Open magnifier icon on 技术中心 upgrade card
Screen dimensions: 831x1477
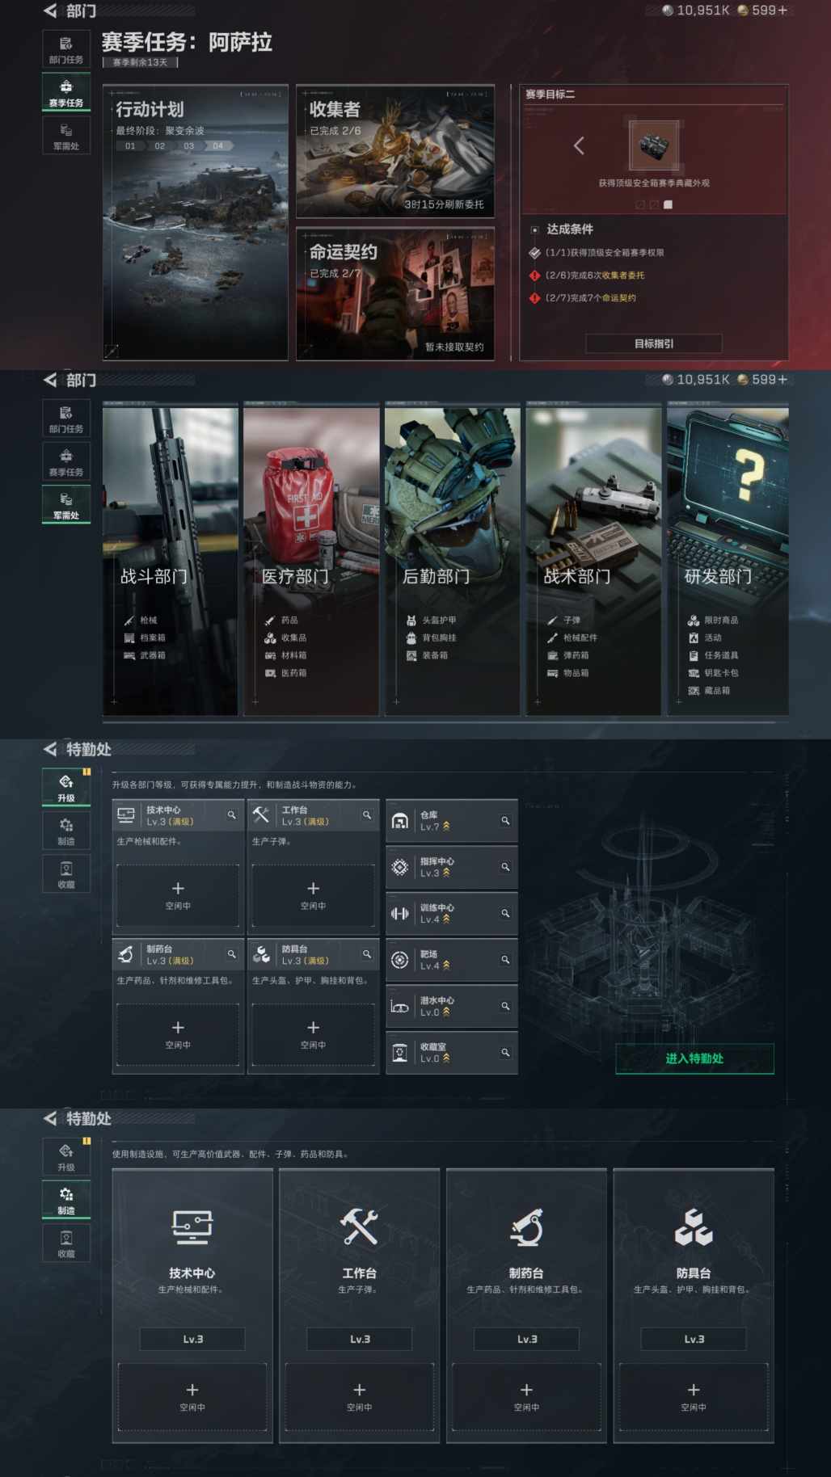point(231,815)
